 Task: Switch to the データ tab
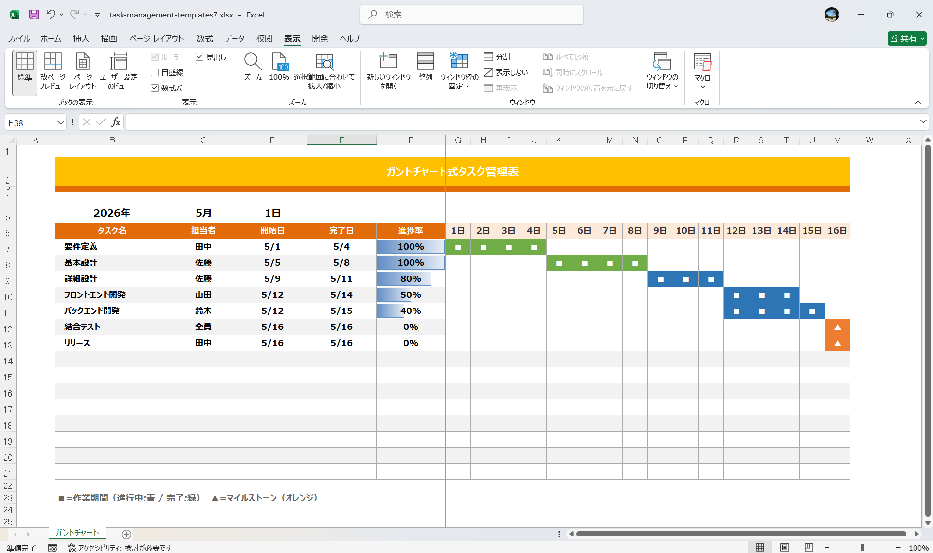pos(234,38)
